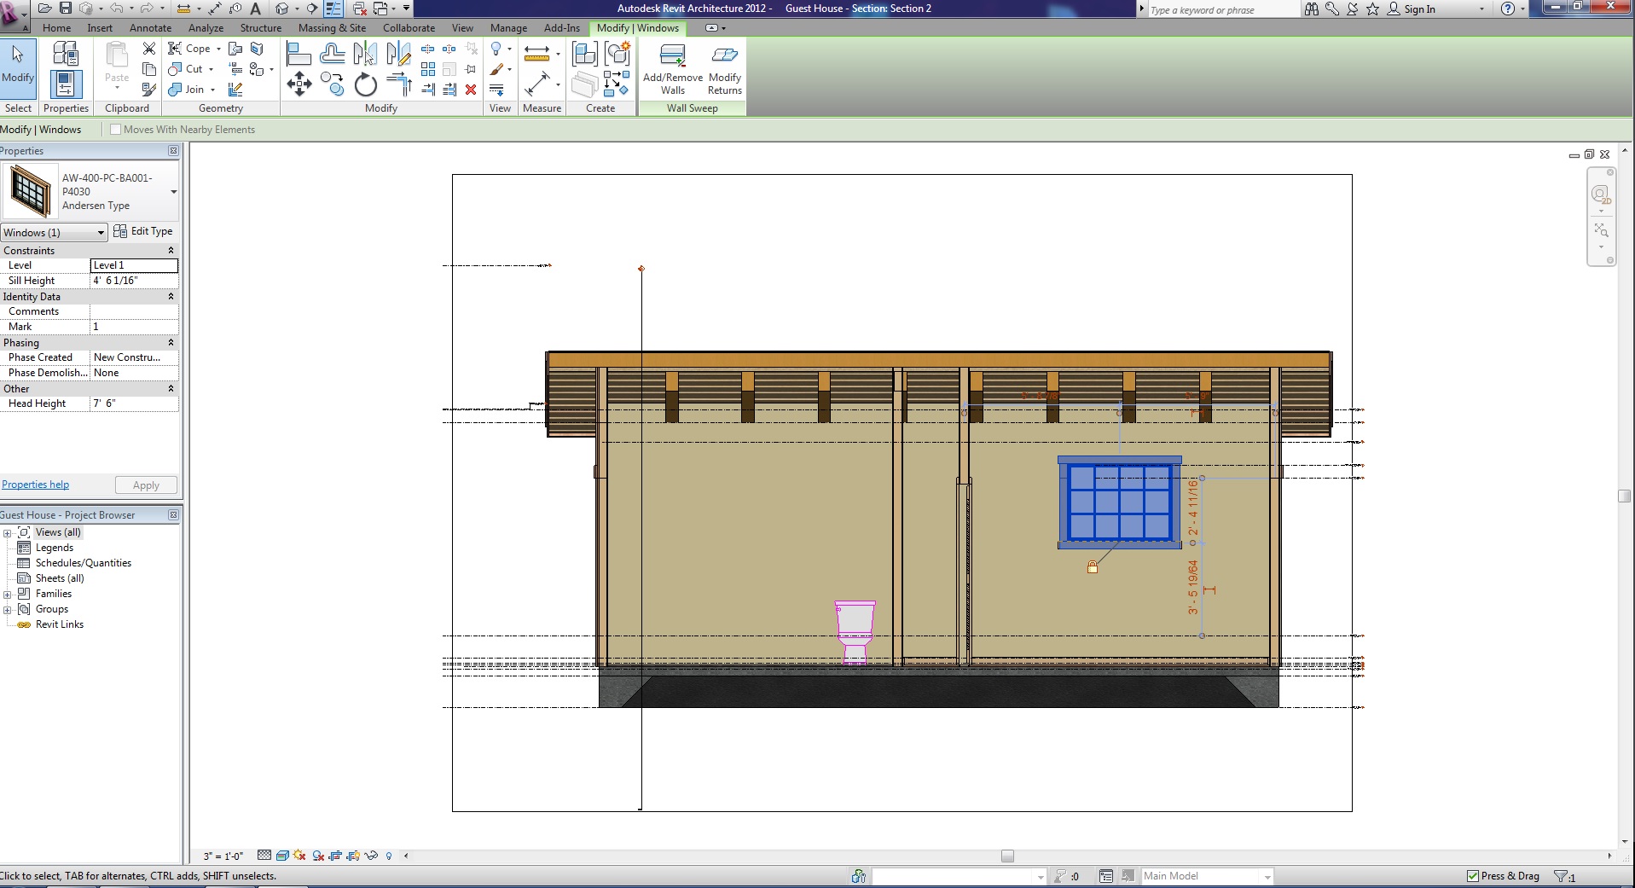Click the Edit Type button
Viewport: 1635px width, 888px height.
tap(143, 231)
